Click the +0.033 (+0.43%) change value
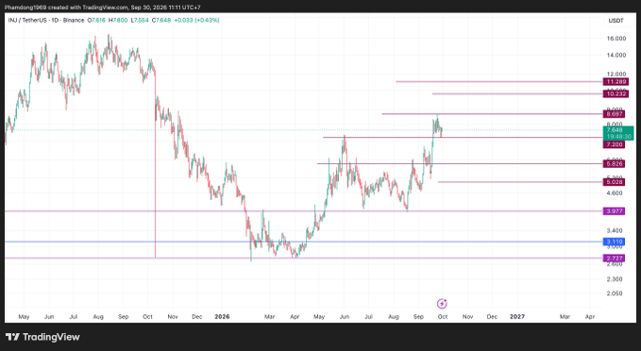Screen dimensions: 641x351 196,20
